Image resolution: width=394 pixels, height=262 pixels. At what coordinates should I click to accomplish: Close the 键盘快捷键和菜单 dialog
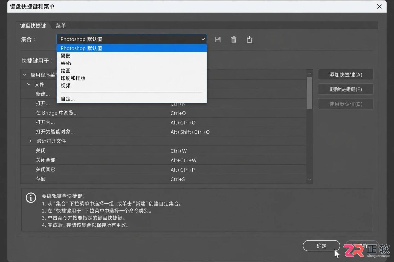coord(379,6)
